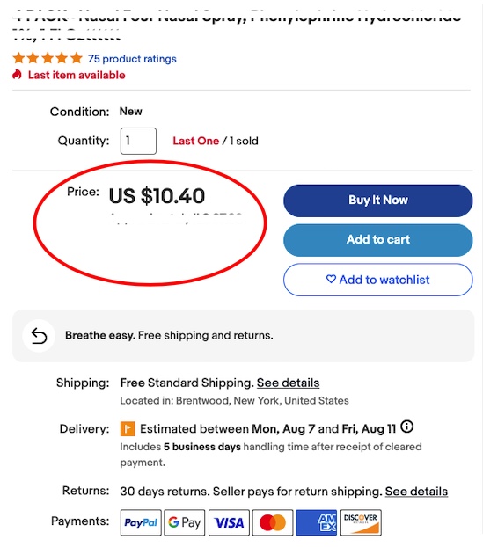Click the Free shipping and returns banner
Screen dimensions: 483x547
point(243,336)
